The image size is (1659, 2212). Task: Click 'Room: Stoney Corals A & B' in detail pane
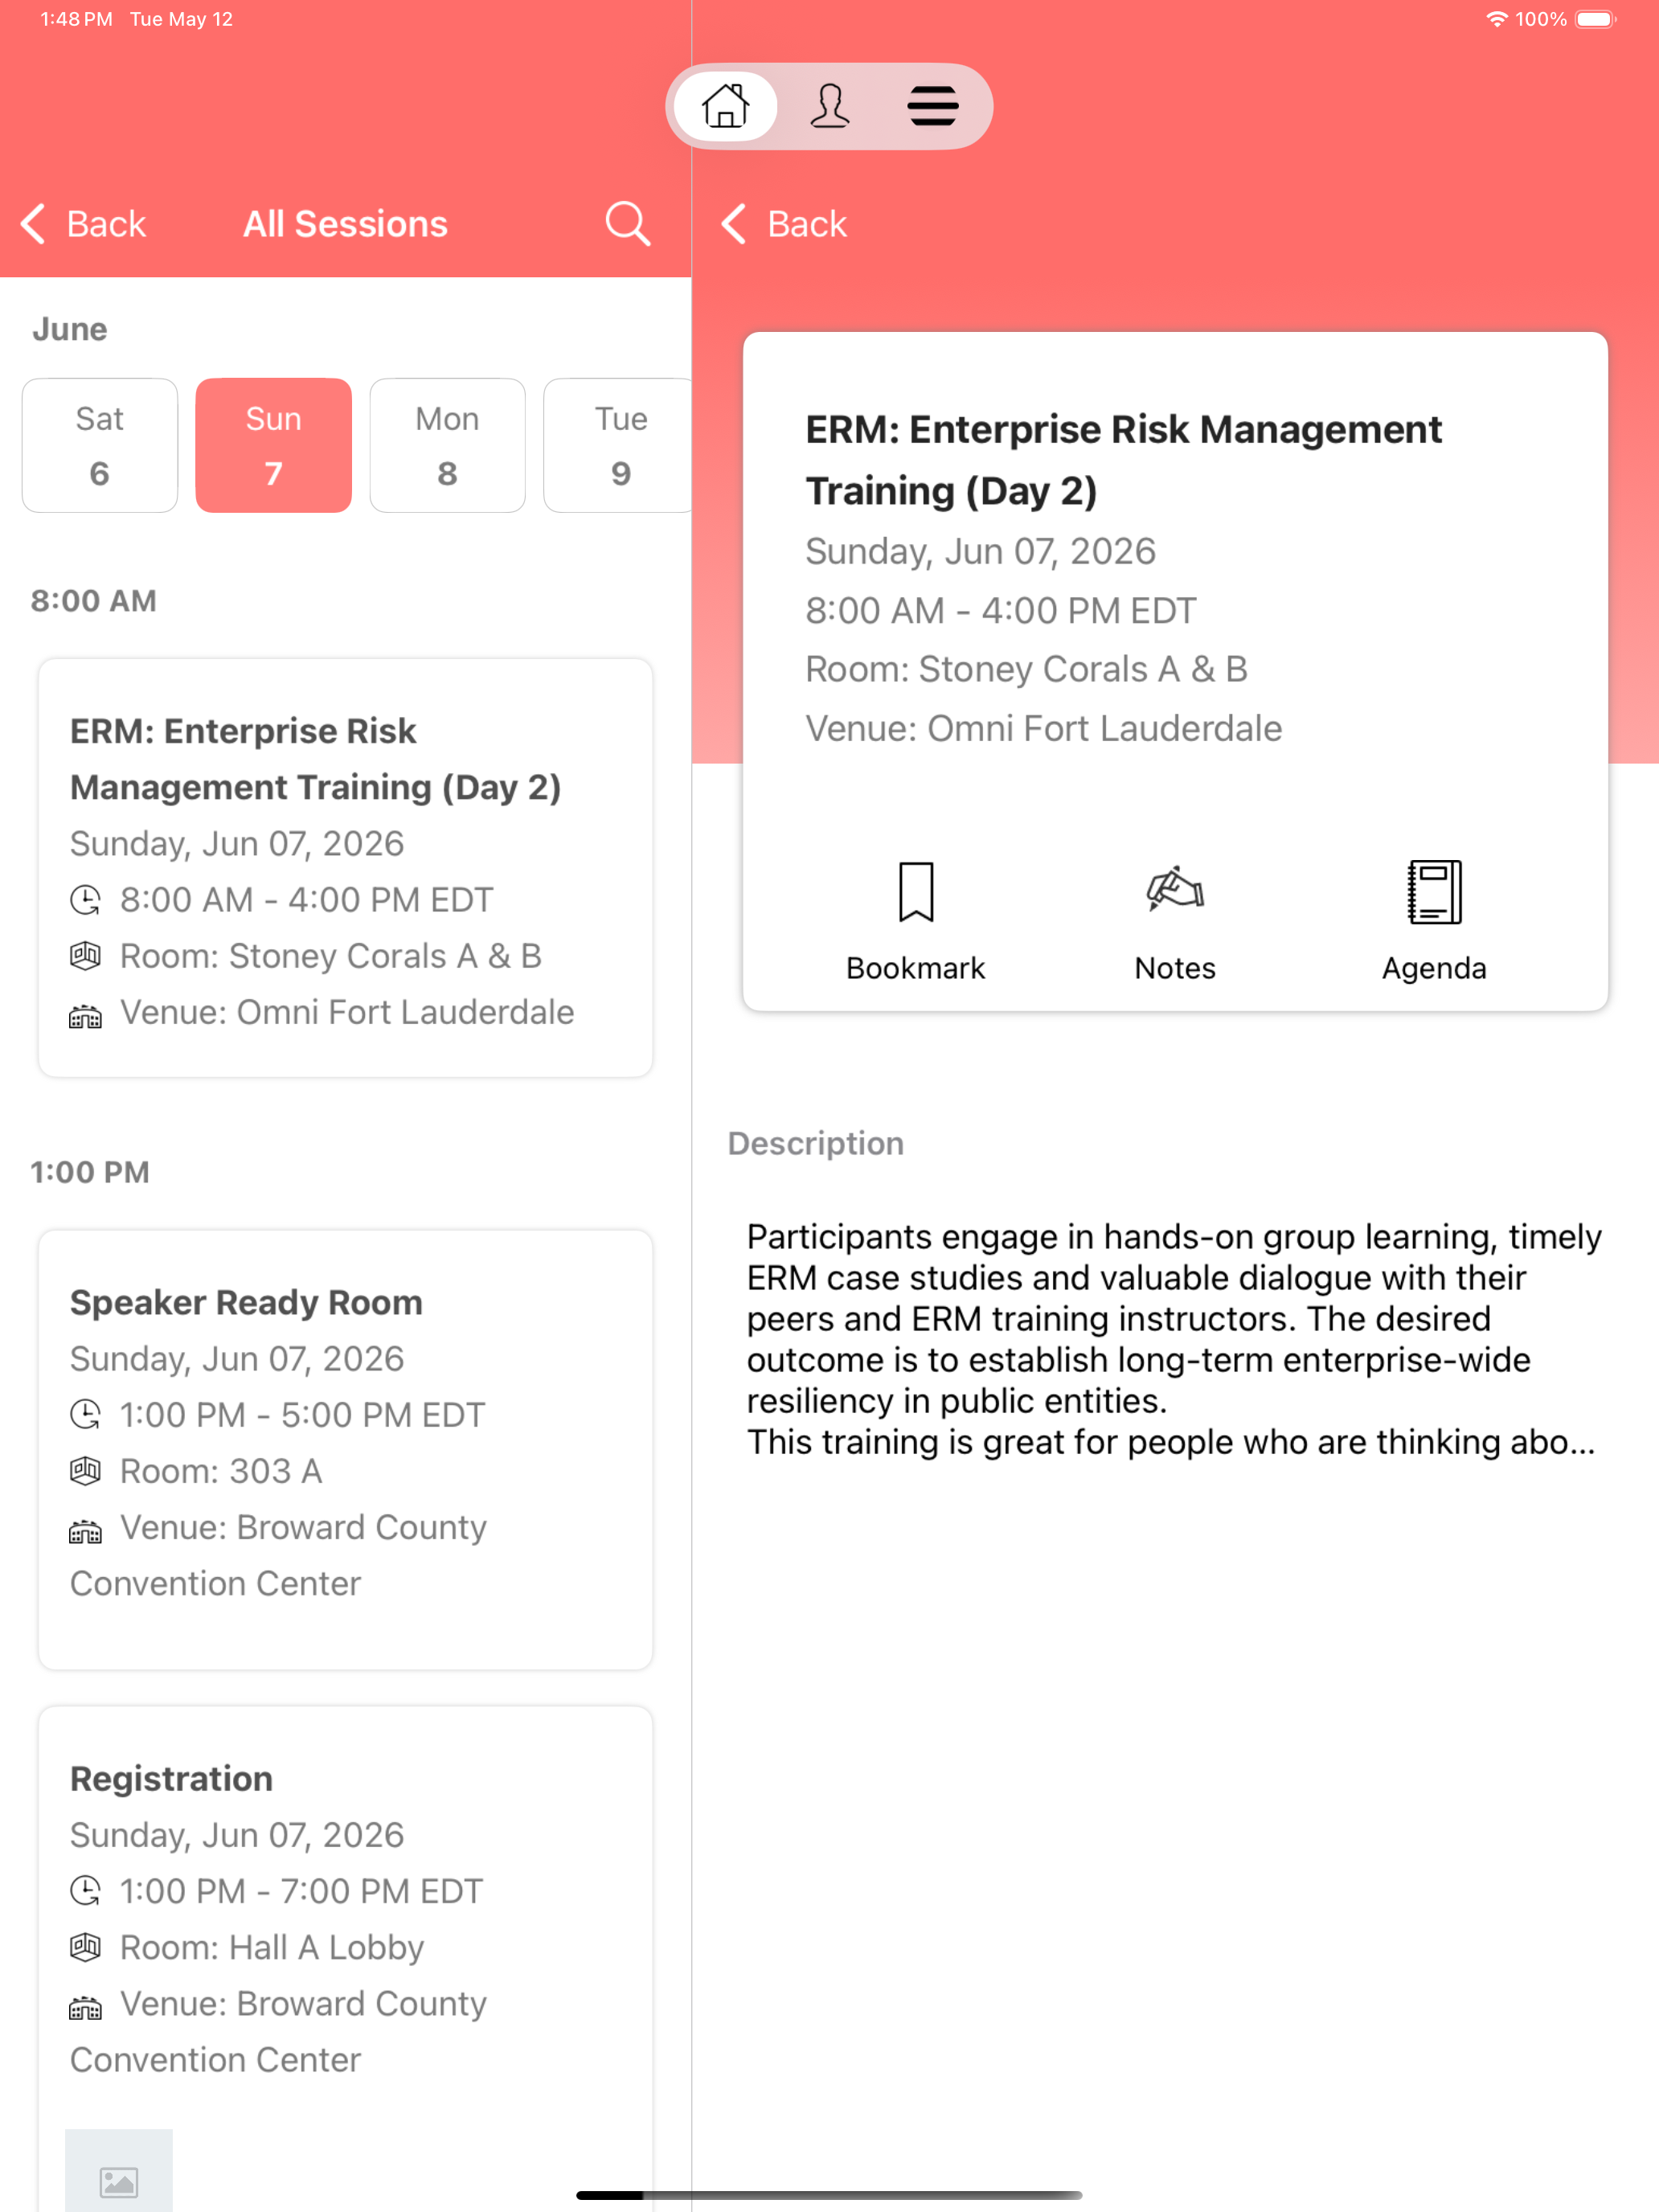pyautogui.click(x=1026, y=669)
